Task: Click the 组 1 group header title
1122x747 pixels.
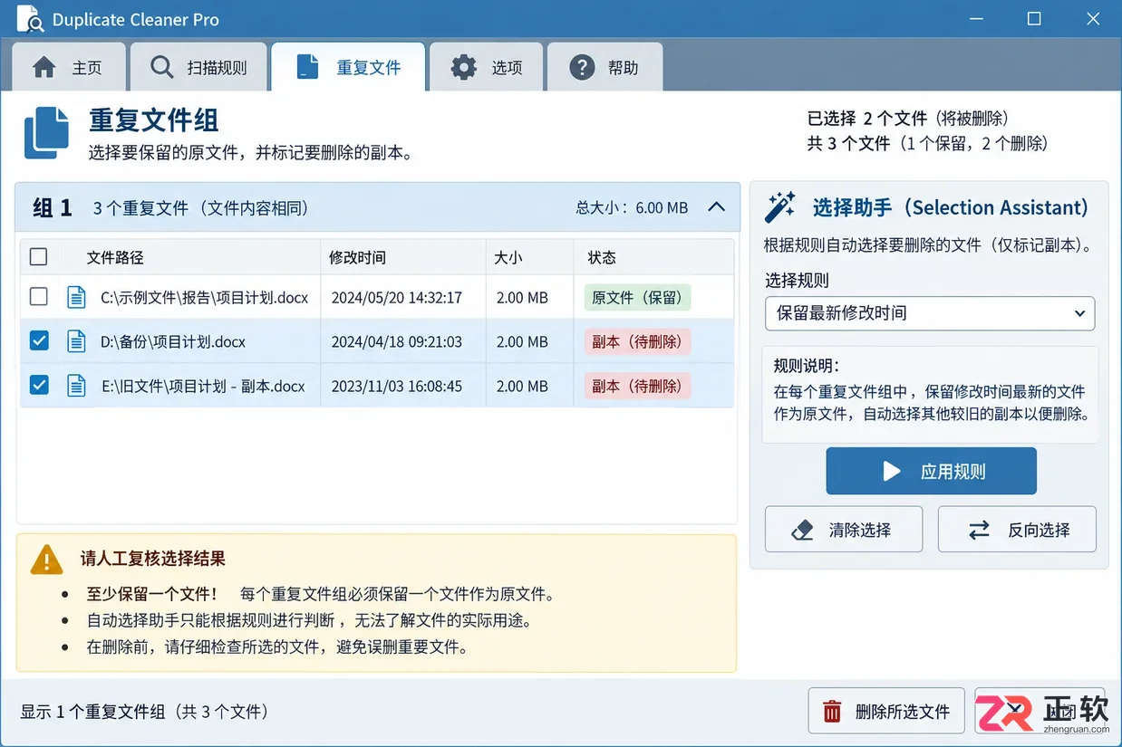Action: click(x=52, y=207)
